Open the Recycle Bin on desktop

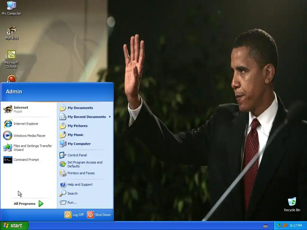(x=292, y=204)
